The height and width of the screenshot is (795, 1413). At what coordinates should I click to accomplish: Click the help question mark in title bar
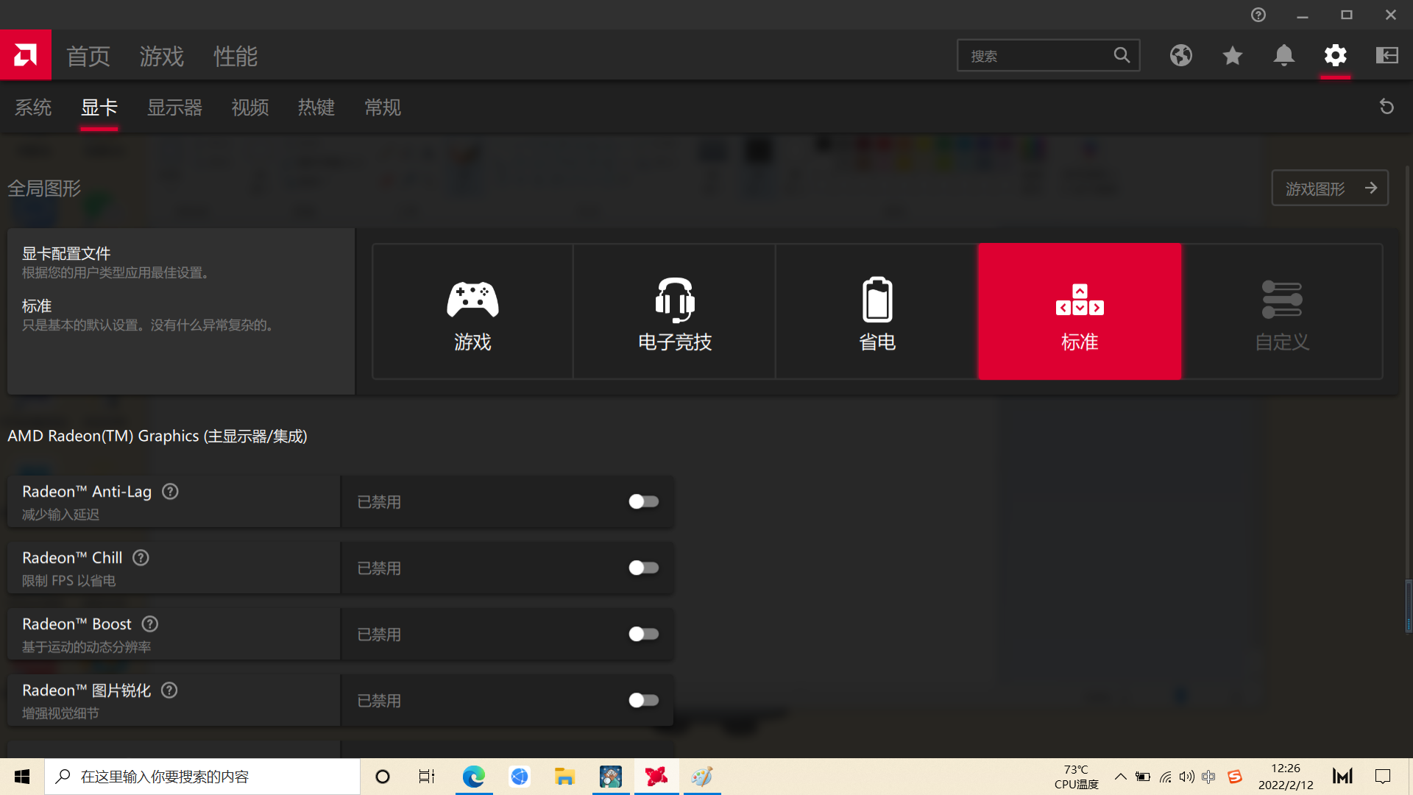(x=1258, y=15)
